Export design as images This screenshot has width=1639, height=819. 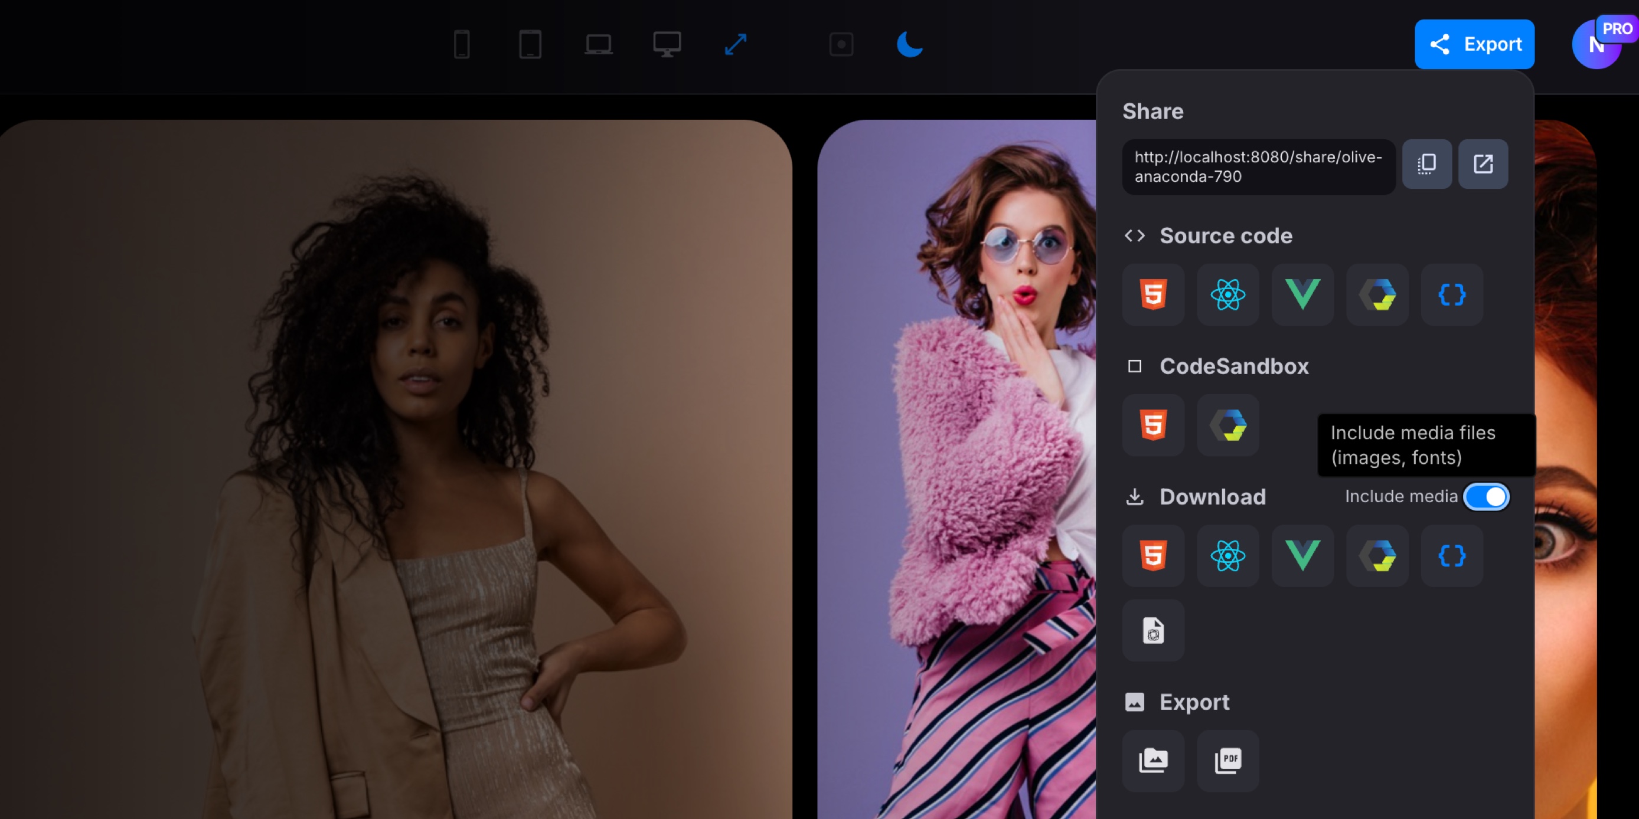click(x=1153, y=760)
